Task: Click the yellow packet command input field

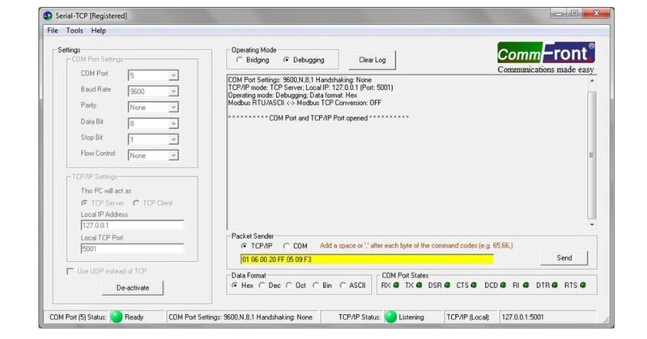Action: 367,259
